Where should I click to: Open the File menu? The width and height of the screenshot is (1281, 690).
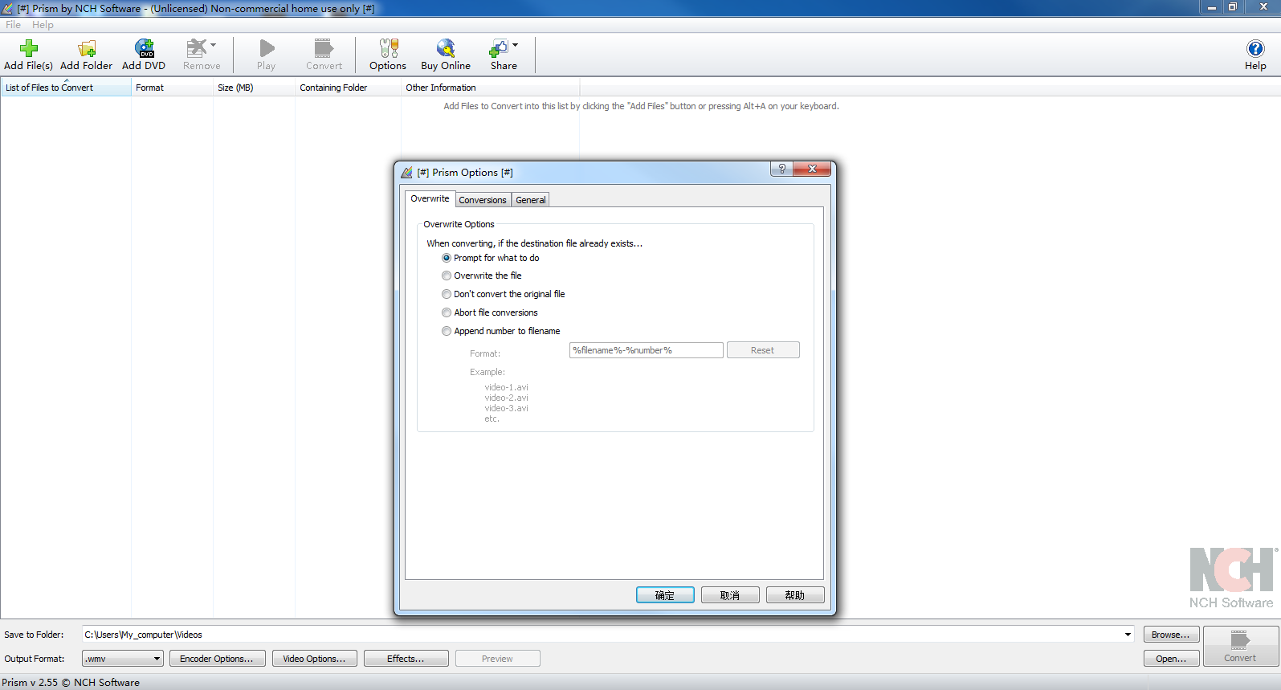coord(14,25)
